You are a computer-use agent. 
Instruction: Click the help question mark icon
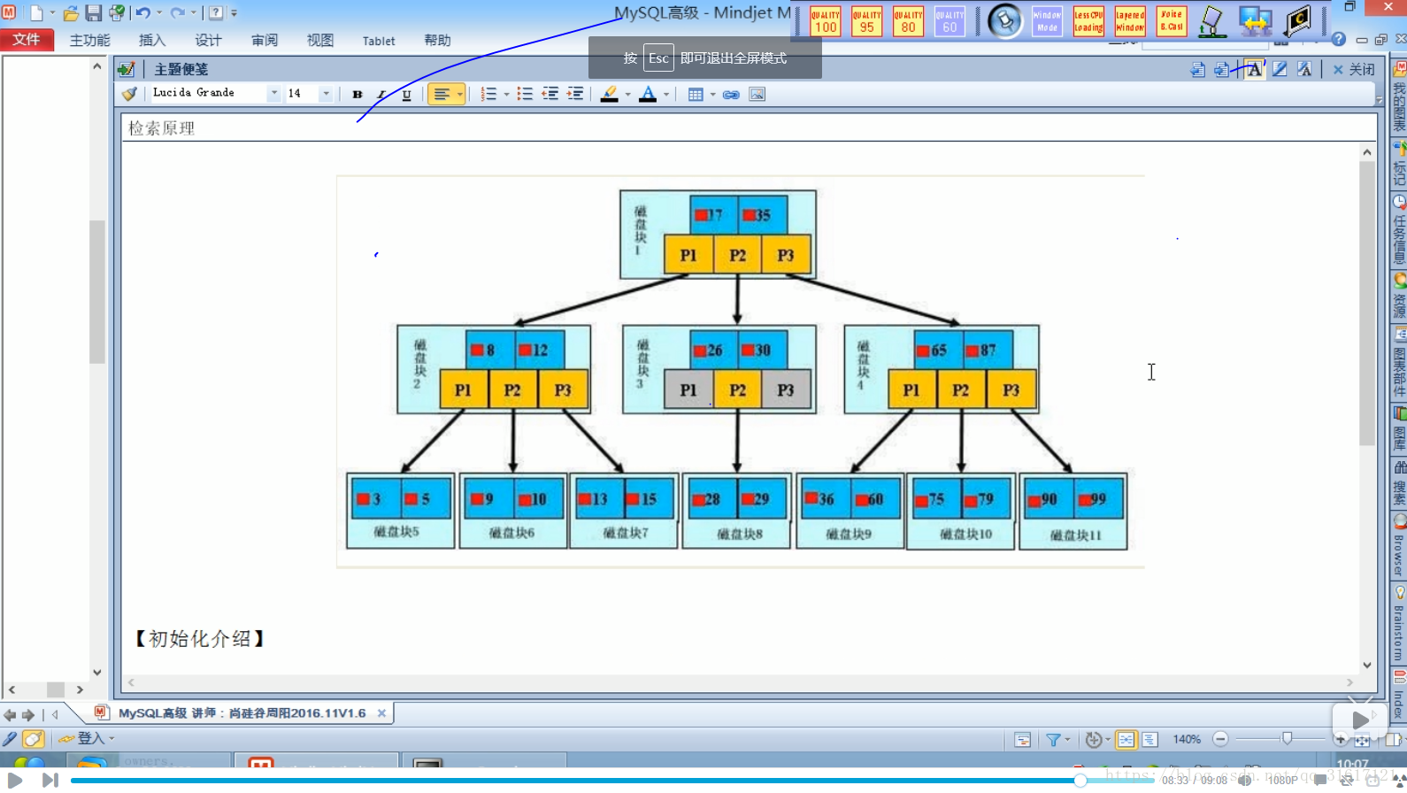pos(1339,40)
